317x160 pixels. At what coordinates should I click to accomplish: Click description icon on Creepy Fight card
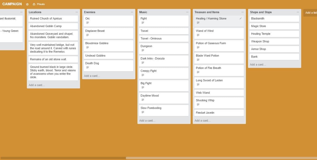point(143,75)
